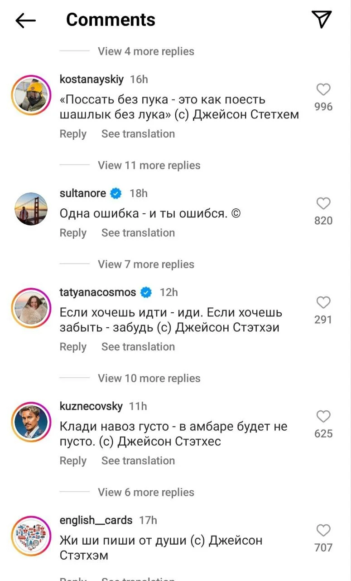The image size is (351, 581).
Task: Open kuznecovsky's username link
Action: coord(91,406)
